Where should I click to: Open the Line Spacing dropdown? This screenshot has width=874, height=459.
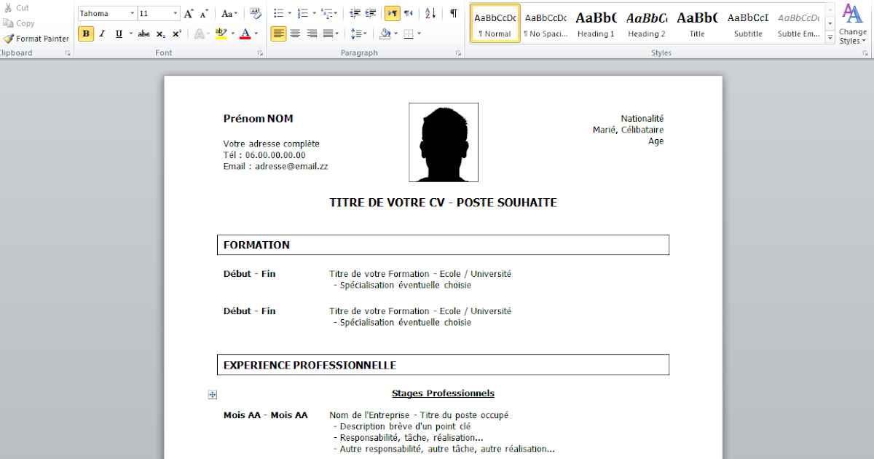click(x=360, y=34)
